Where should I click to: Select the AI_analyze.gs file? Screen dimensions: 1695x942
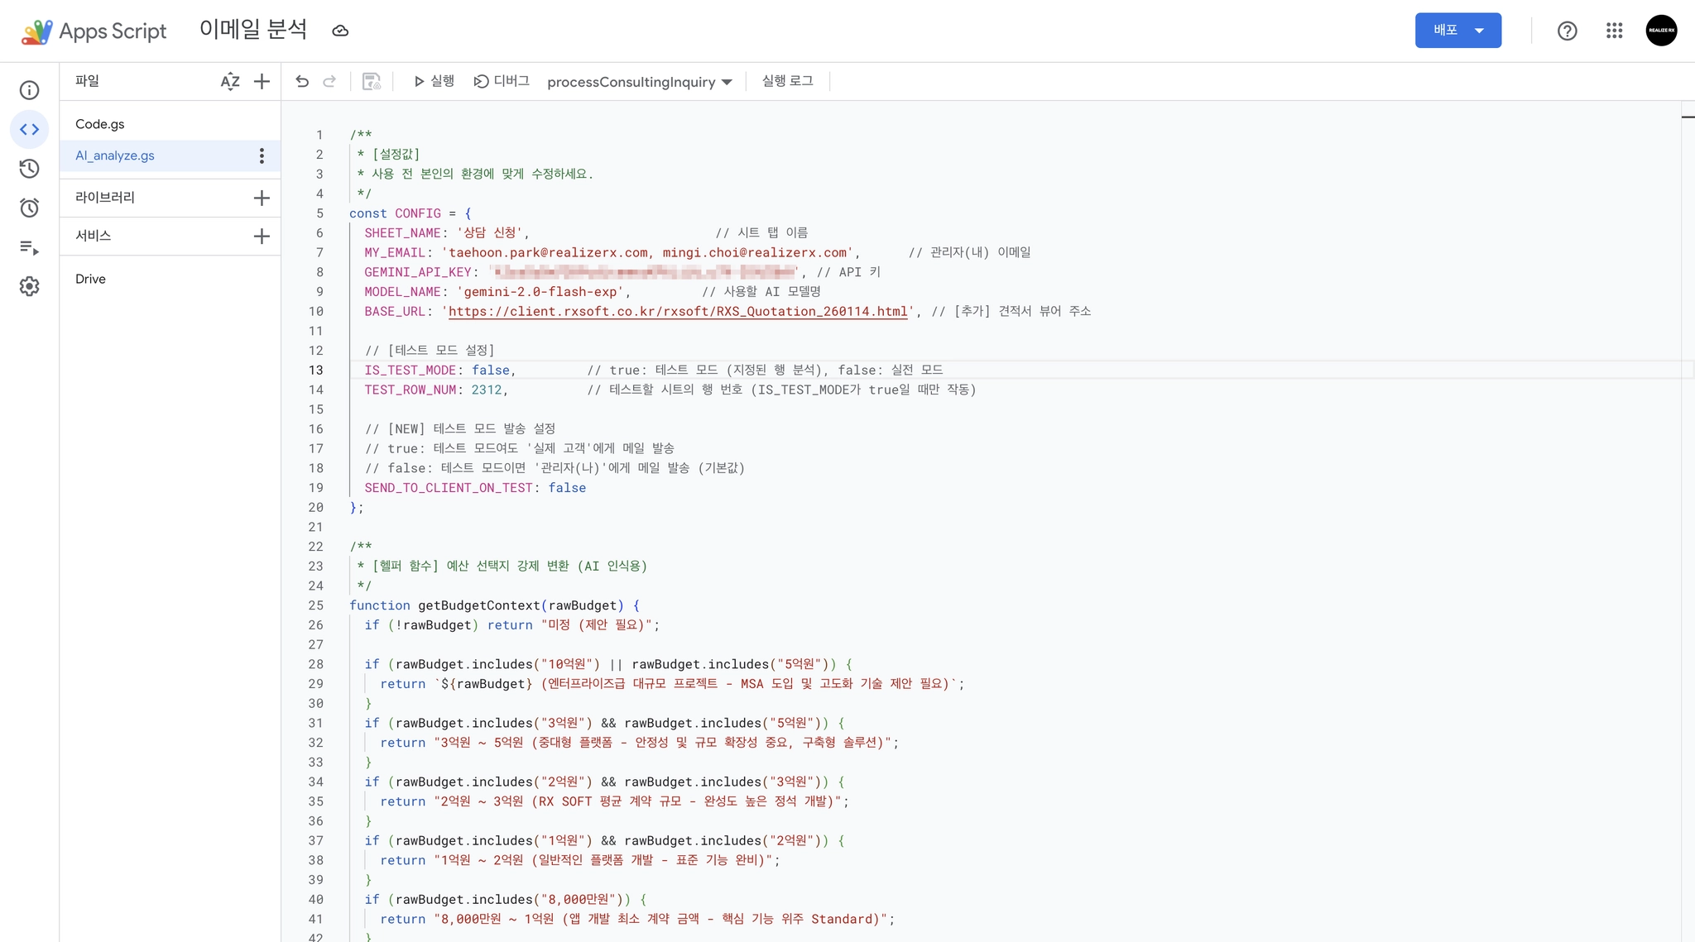(115, 155)
